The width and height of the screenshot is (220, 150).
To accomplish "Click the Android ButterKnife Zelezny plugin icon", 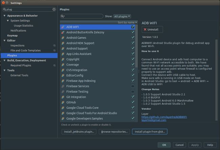I will coord(63,32).
